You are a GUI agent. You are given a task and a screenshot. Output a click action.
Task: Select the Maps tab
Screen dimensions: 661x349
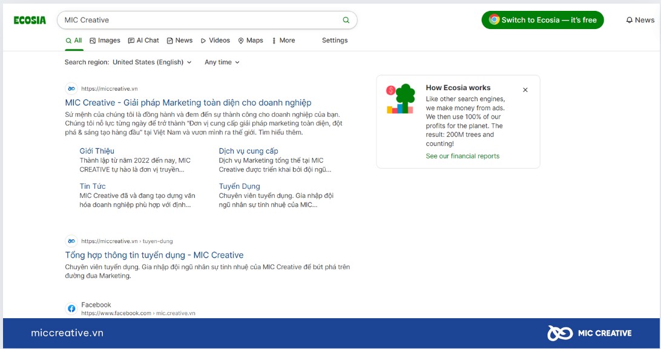tap(251, 41)
